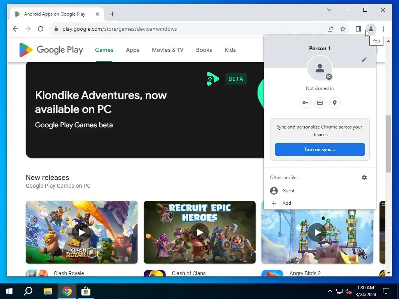Screen dimensions: 399x299
Task: Click the Klondike Adventures banner headline
Action: (x=101, y=102)
